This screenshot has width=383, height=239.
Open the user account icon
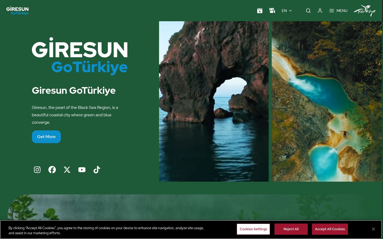[320, 11]
